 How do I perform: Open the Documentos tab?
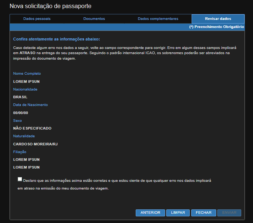[94, 19]
